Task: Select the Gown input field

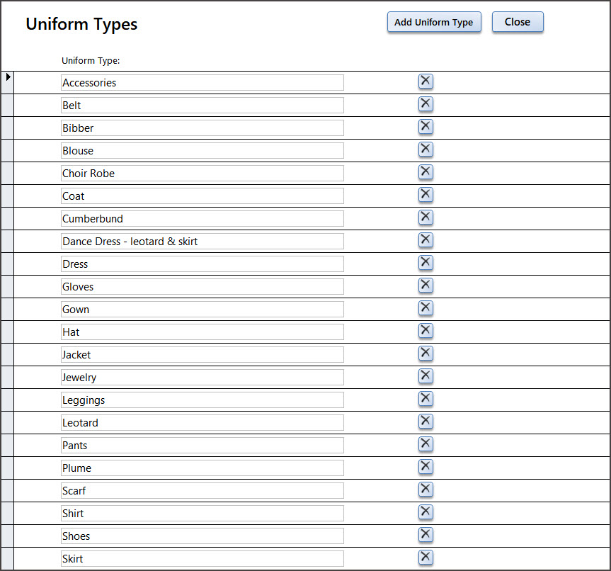Action: 202,310
